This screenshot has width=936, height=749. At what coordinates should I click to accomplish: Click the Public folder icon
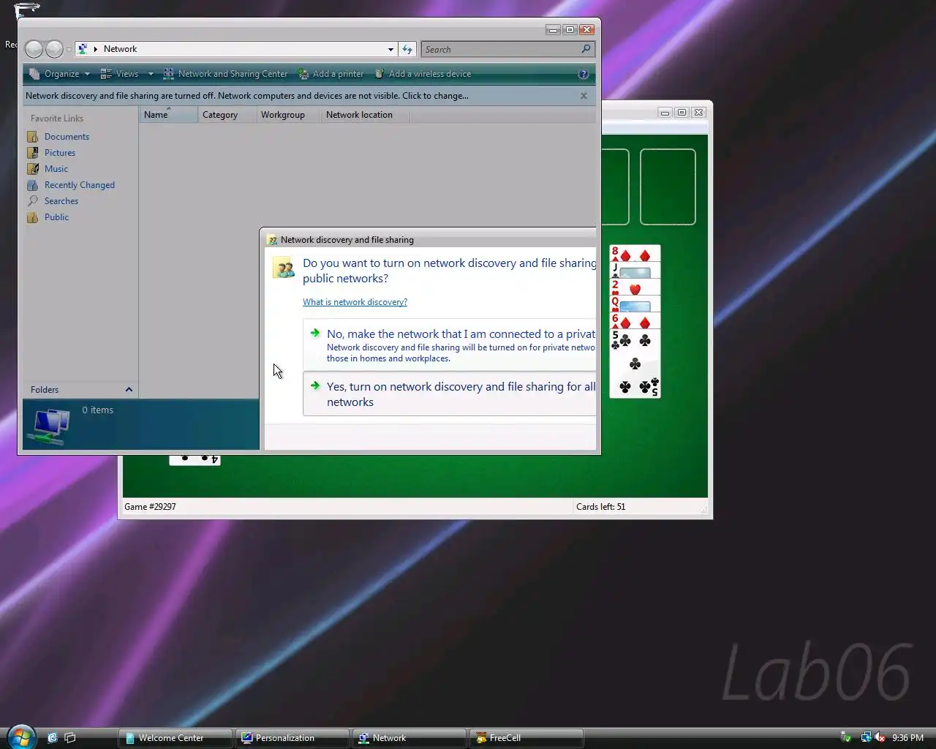(33, 217)
